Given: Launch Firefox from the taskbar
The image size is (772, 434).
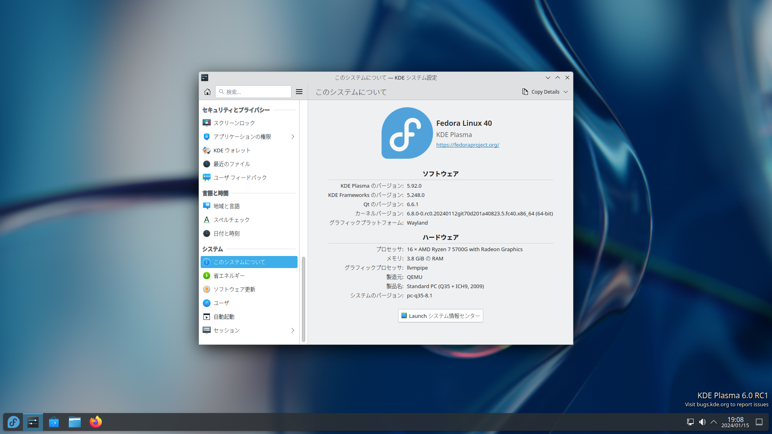Looking at the screenshot, I should [x=96, y=422].
